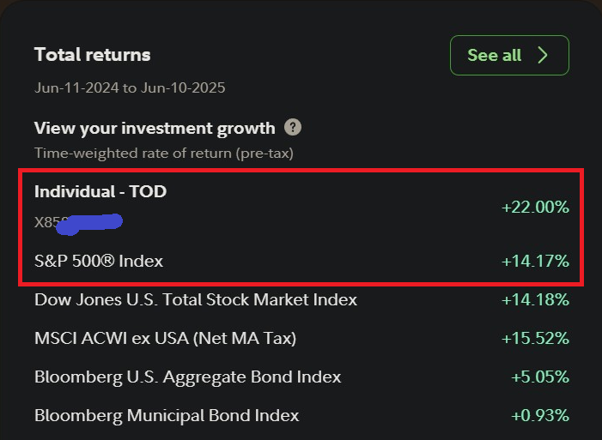Select the MSCI ACWI ex USA row
The image size is (602, 440).
(165, 339)
